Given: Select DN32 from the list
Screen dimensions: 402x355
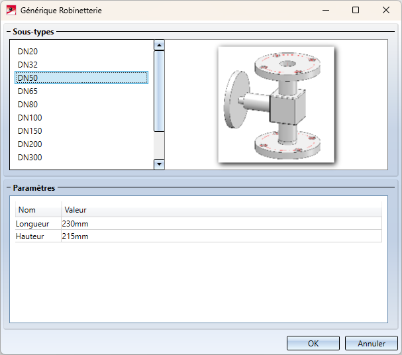Looking at the screenshot, I should tap(28, 65).
